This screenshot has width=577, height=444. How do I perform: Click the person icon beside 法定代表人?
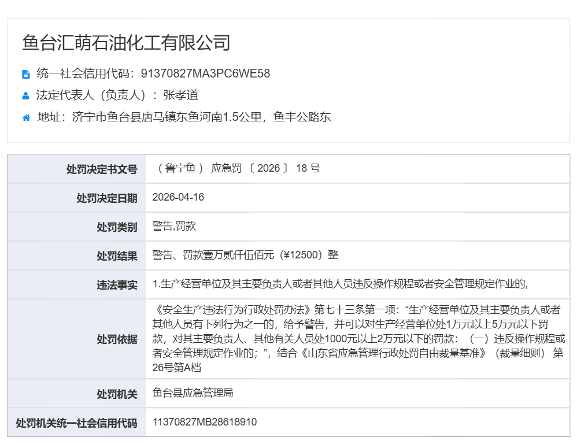pyautogui.click(x=25, y=96)
